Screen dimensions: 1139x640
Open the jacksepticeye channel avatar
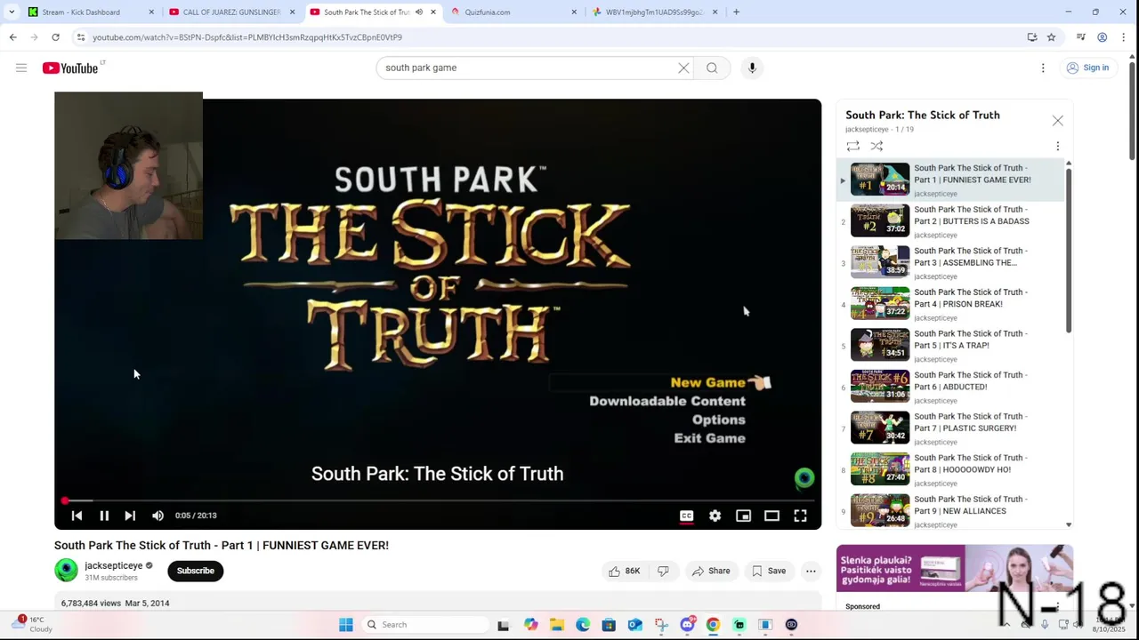click(x=66, y=571)
